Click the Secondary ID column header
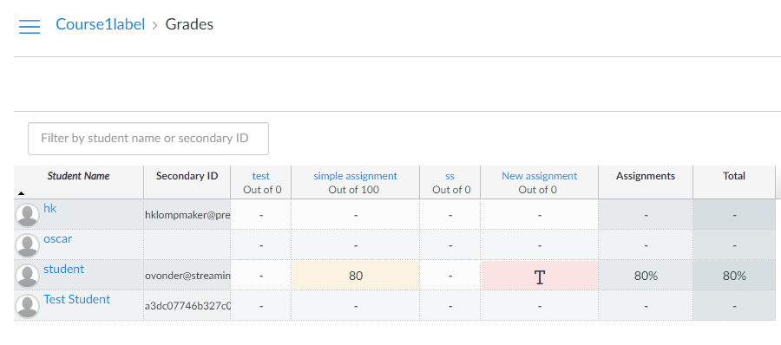 [187, 176]
